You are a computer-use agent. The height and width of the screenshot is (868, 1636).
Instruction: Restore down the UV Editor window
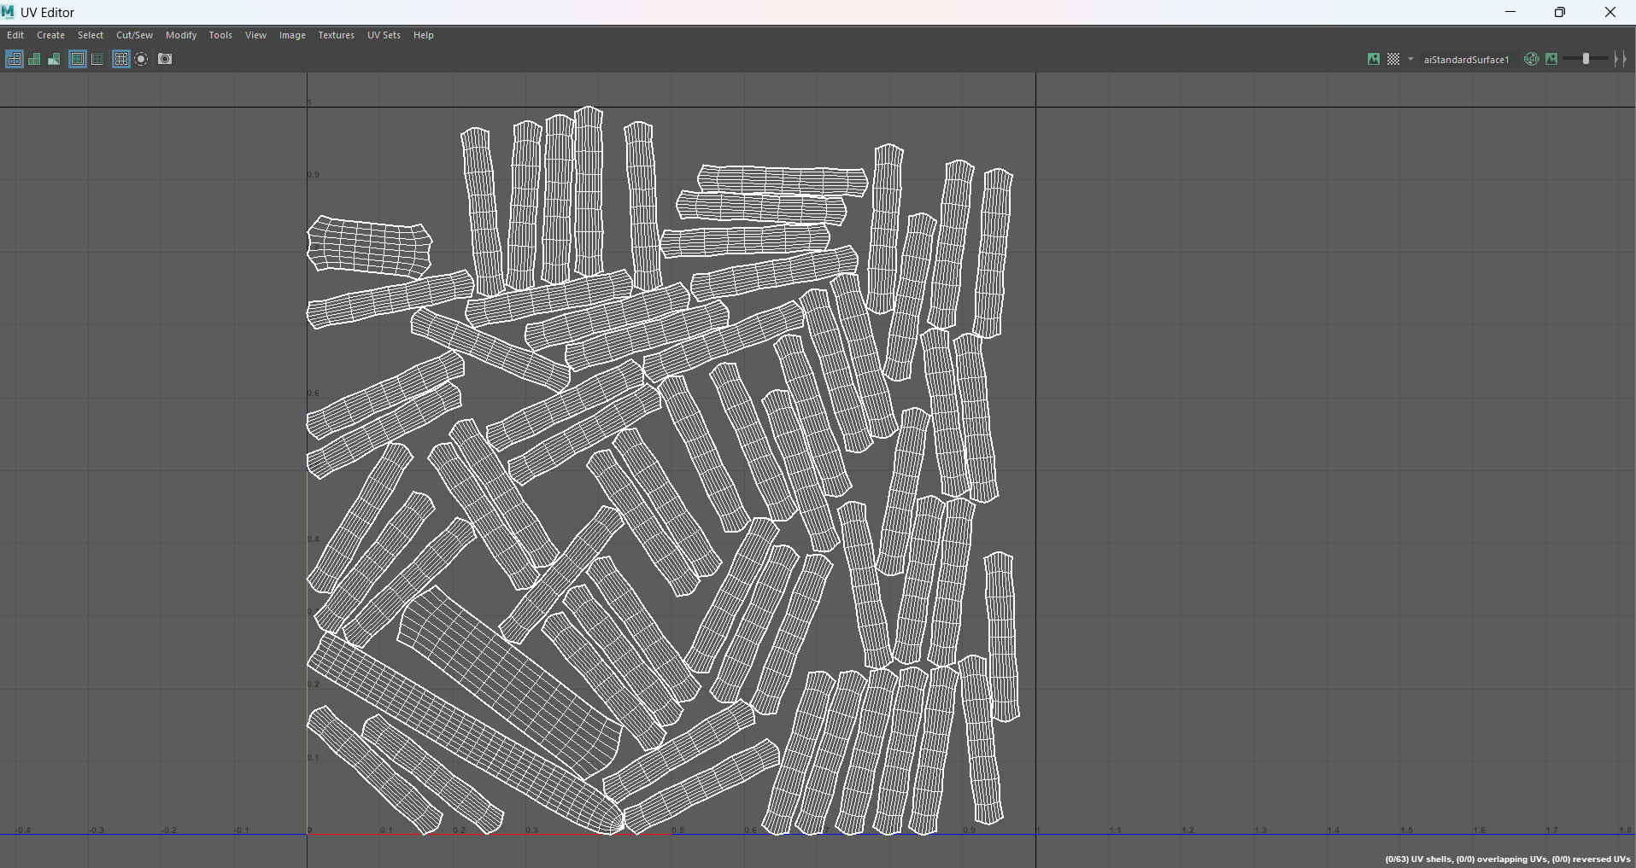pyautogui.click(x=1560, y=12)
